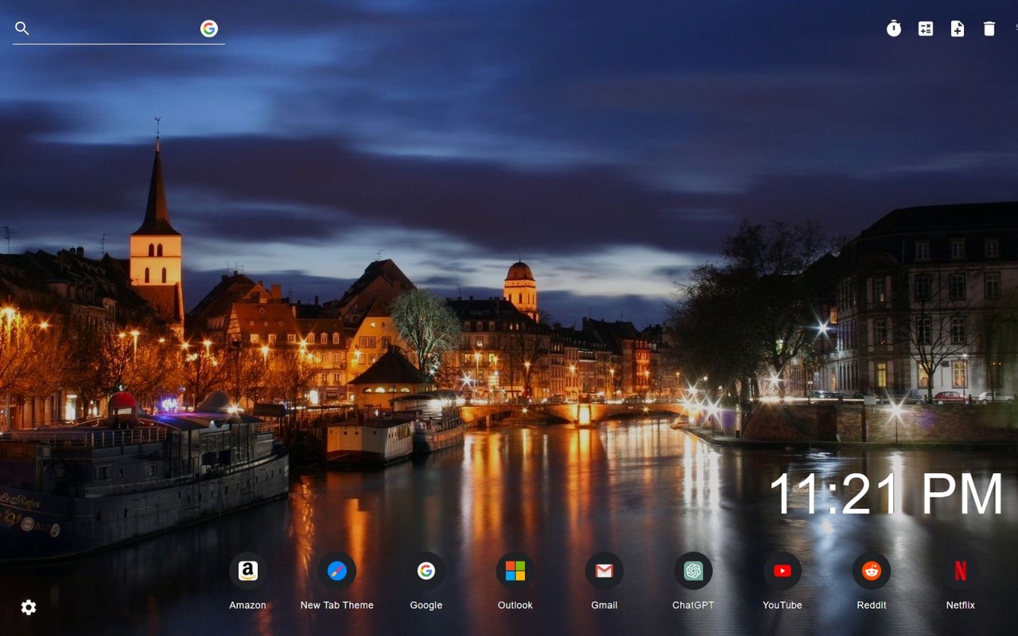Open the calculator tool
This screenshot has height=636, width=1018.
tap(926, 29)
